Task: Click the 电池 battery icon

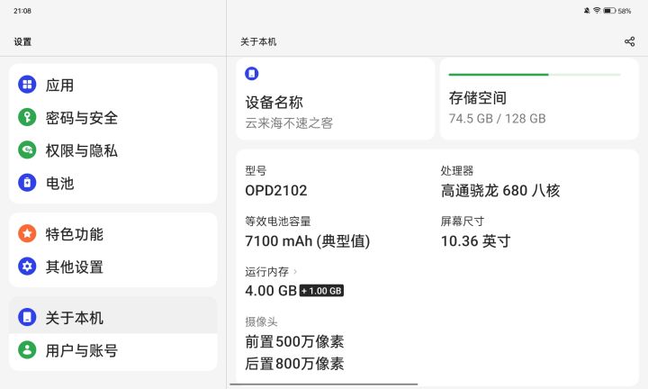Action: 27,183
